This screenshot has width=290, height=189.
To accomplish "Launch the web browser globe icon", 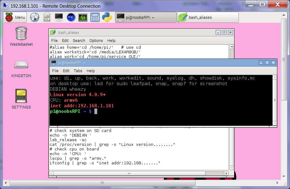I will click(35, 18).
